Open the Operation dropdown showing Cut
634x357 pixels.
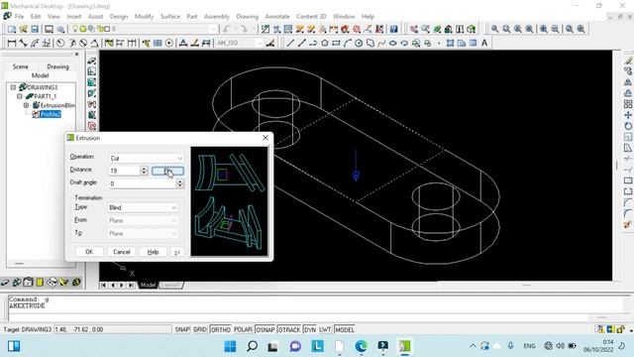pyautogui.click(x=147, y=159)
